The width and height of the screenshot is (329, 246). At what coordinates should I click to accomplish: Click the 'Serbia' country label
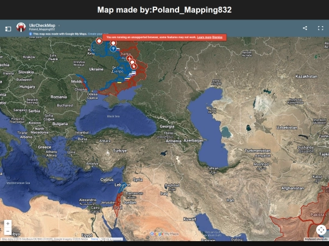coord(34,111)
